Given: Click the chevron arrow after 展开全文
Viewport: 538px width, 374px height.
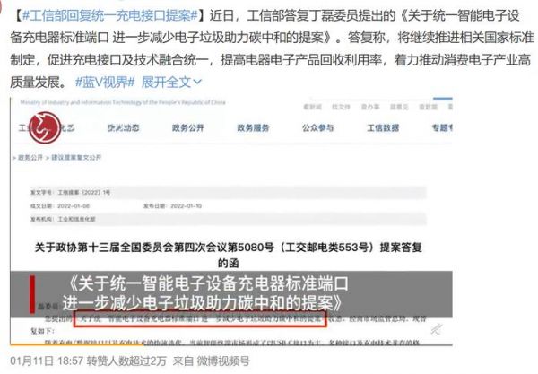Looking at the screenshot, I should [x=197, y=82].
